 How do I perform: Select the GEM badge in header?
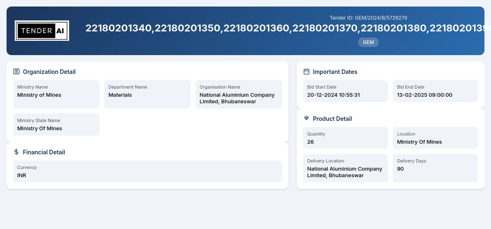[x=368, y=42]
